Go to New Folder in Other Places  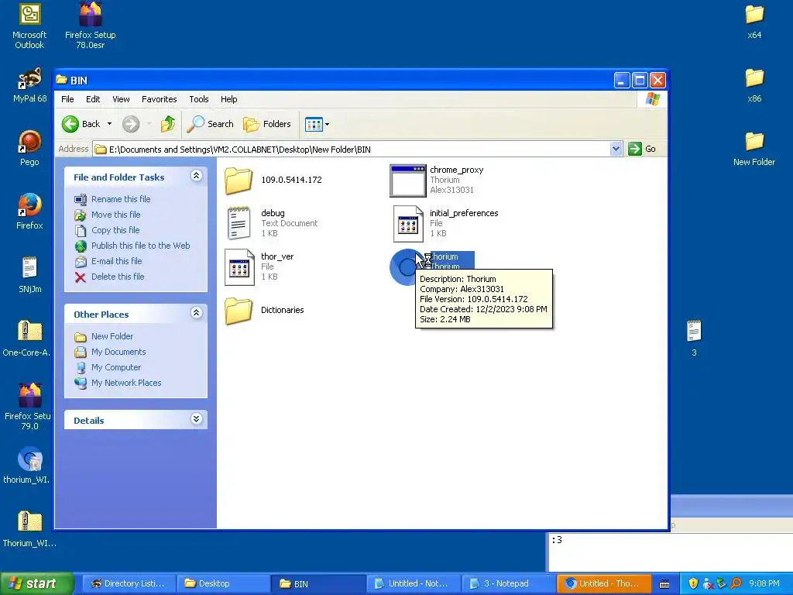point(112,336)
